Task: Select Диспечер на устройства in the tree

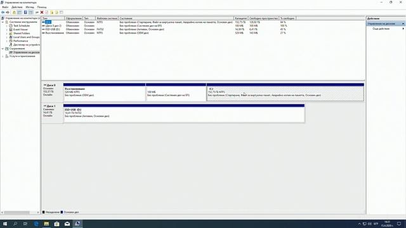Action: point(27,45)
